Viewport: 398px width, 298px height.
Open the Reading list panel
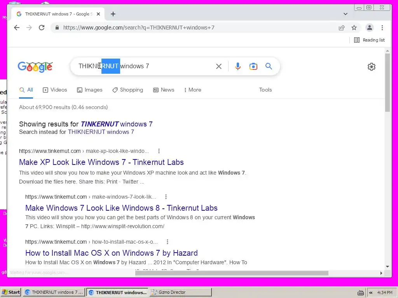point(369,40)
